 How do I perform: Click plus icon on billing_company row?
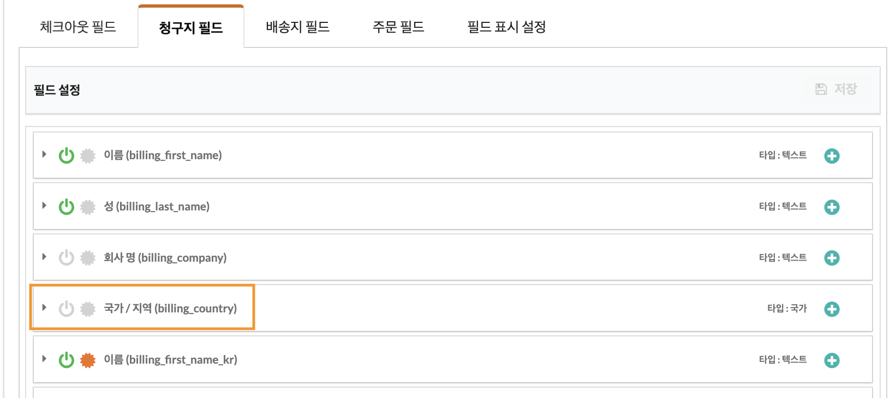coord(832,258)
